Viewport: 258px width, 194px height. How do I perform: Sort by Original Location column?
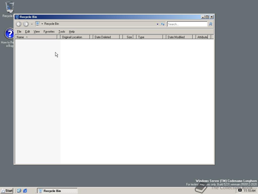point(75,37)
